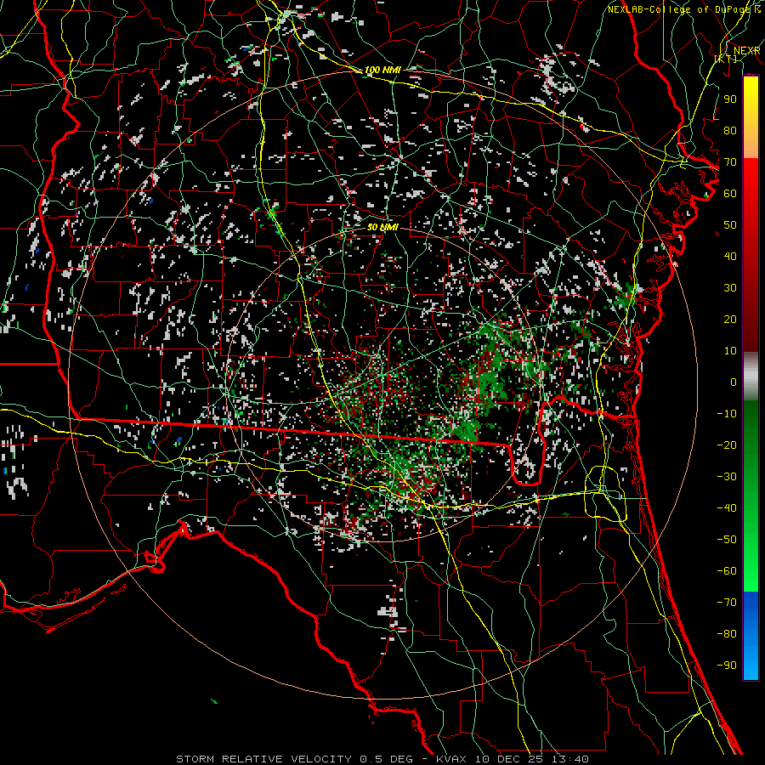Image resolution: width=765 pixels, height=765 pixels.
Task: Click the -60 scale label
Action: 727,571
